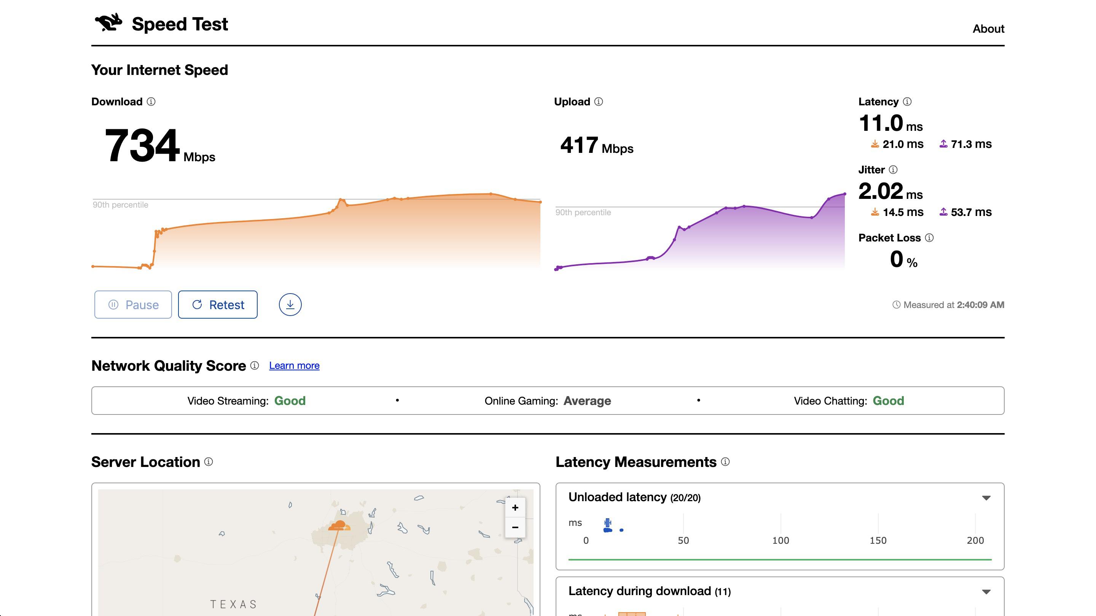Click the Jitter info icon
This screenshot has width=1096, height=616.
[x=893, y=170]
